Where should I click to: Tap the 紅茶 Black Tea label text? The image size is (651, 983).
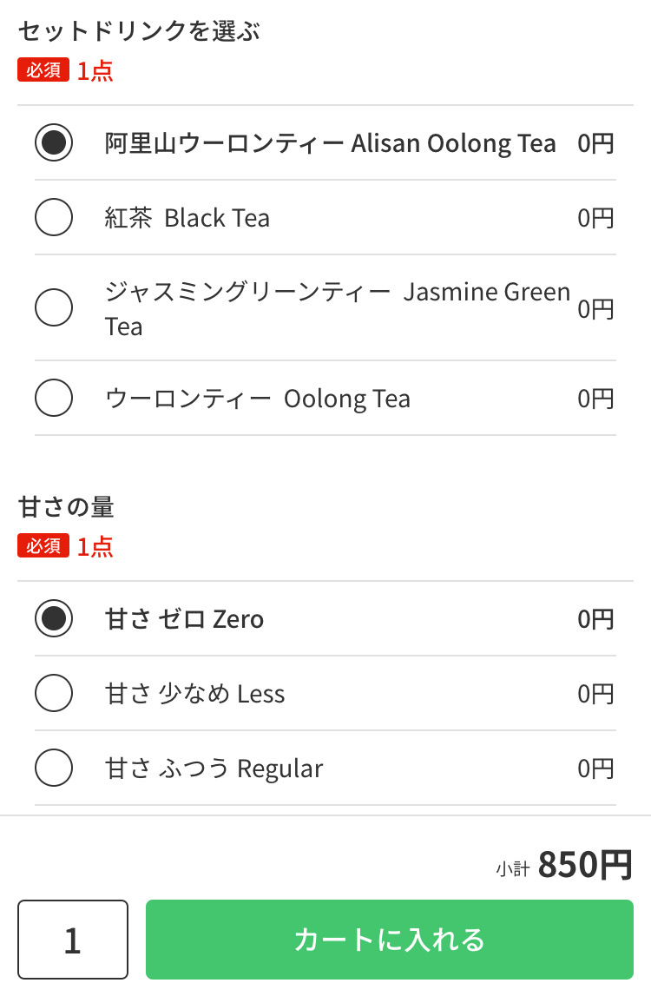(x=187, y=217)
